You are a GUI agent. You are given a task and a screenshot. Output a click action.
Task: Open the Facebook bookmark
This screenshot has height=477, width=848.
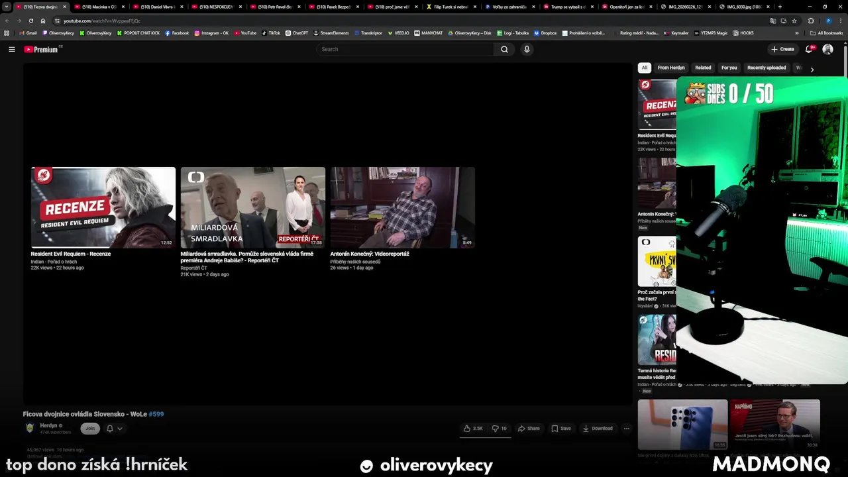[x=177, y=32]
